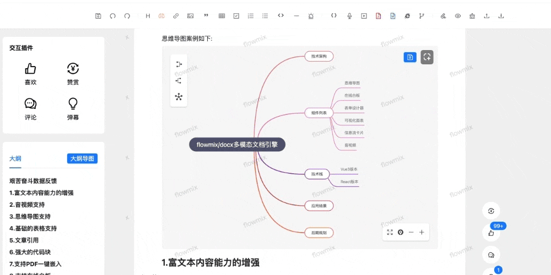Jump to 艰苦奋斗数据反馈 in outline
The width and height of the screenshot is (551, 275).
(33, 181)
